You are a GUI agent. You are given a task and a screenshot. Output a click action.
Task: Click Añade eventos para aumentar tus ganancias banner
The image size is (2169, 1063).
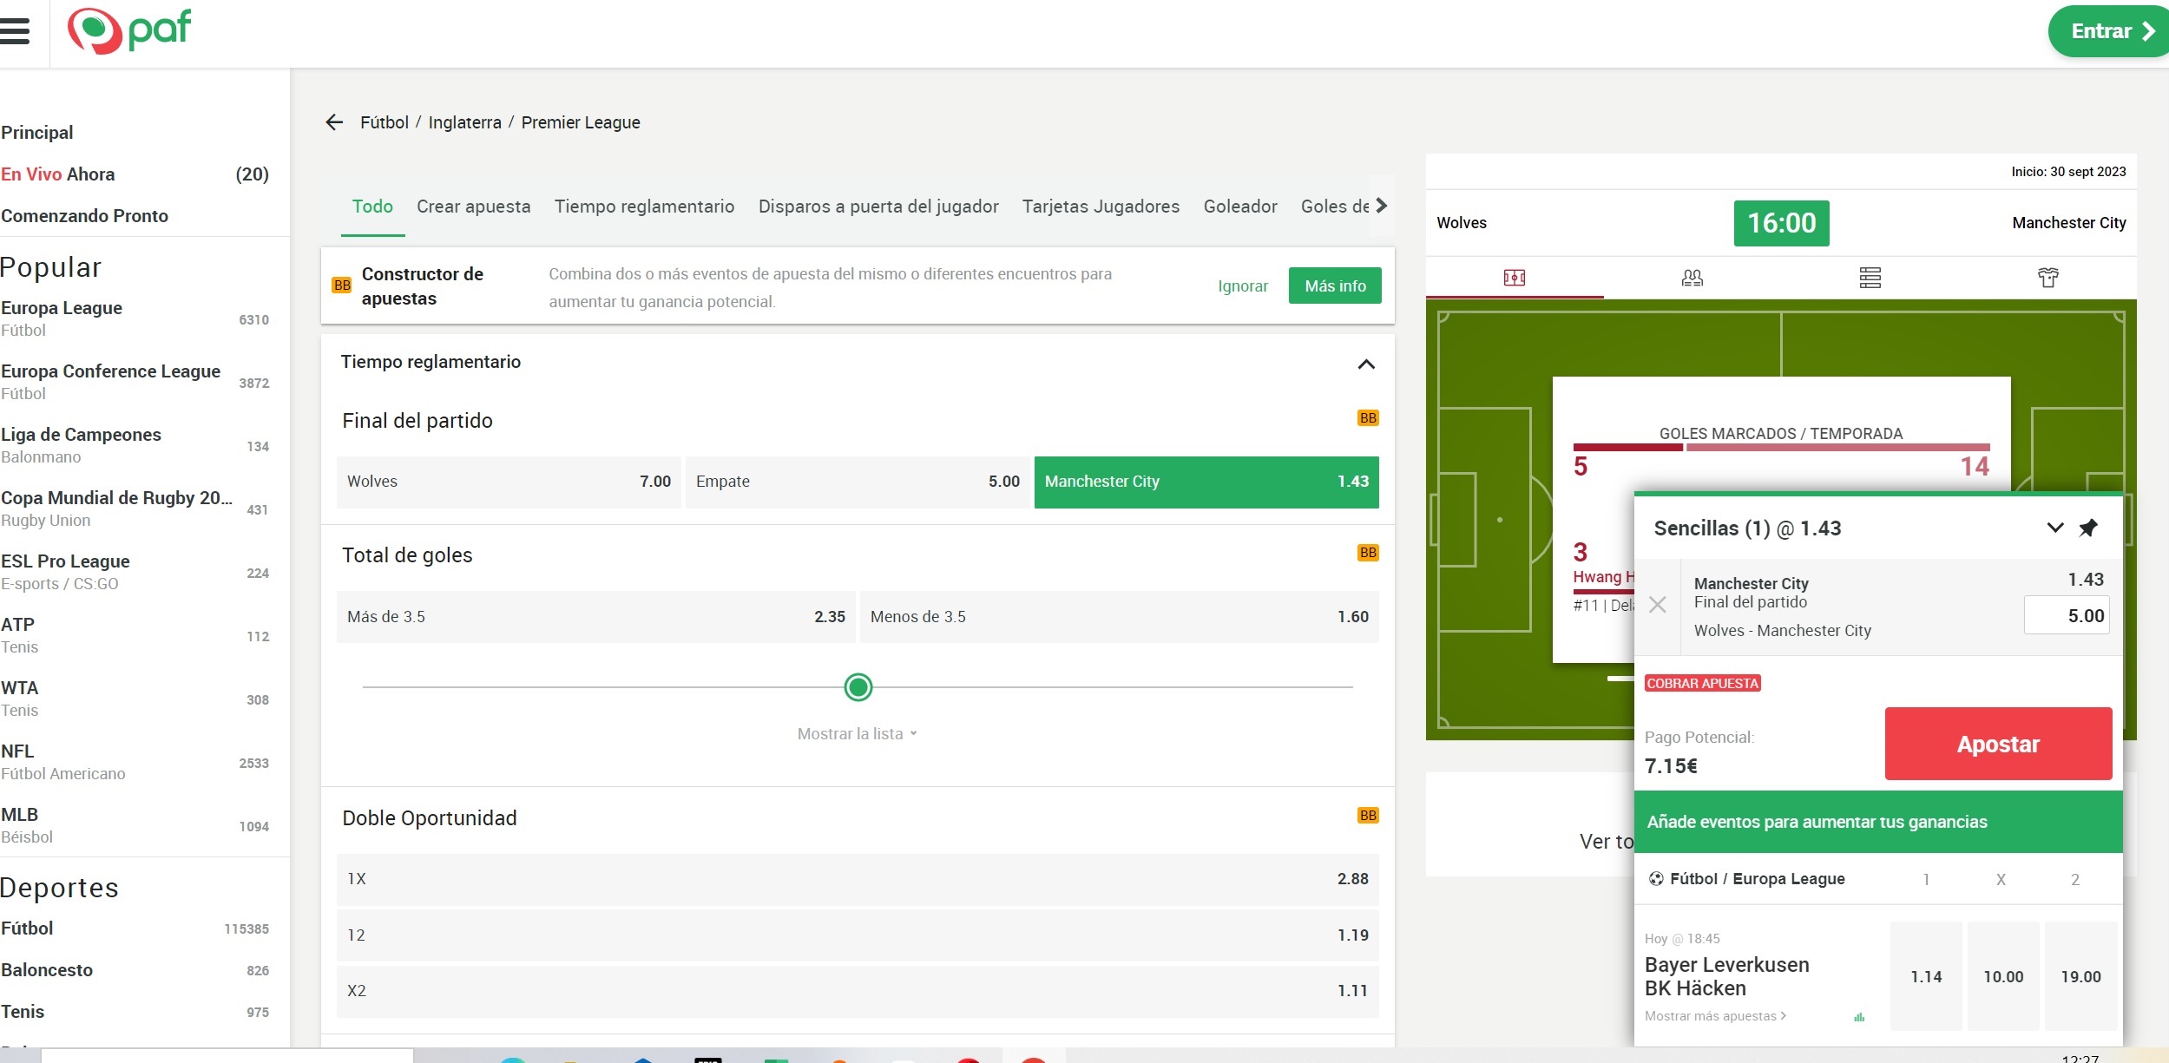1878,822
